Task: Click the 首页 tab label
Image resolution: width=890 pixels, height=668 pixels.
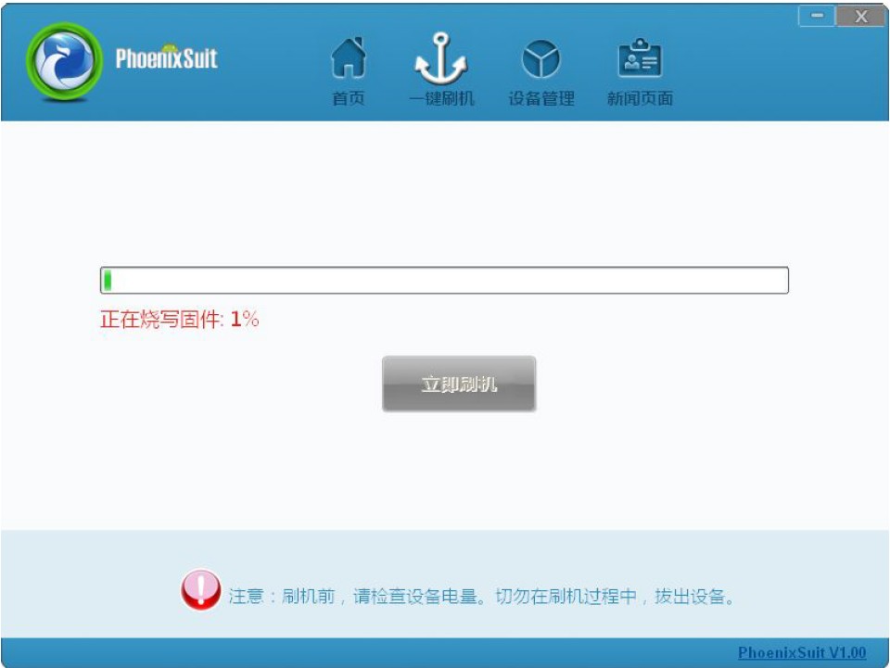Action: tap(348, 98)
